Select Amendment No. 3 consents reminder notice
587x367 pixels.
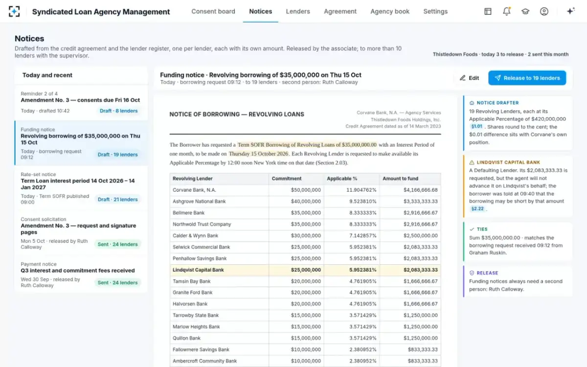[x=81, y=102]
